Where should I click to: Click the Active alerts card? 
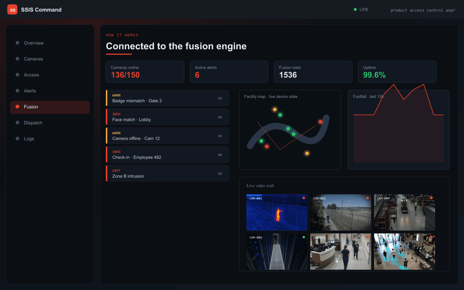point(229,72)
